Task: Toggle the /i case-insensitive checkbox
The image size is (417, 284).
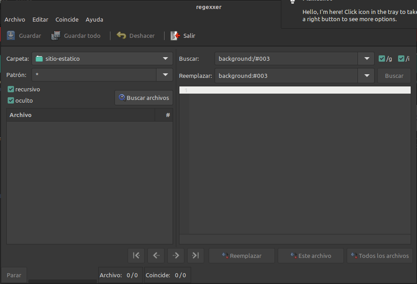Action: [x=401, y=59]
